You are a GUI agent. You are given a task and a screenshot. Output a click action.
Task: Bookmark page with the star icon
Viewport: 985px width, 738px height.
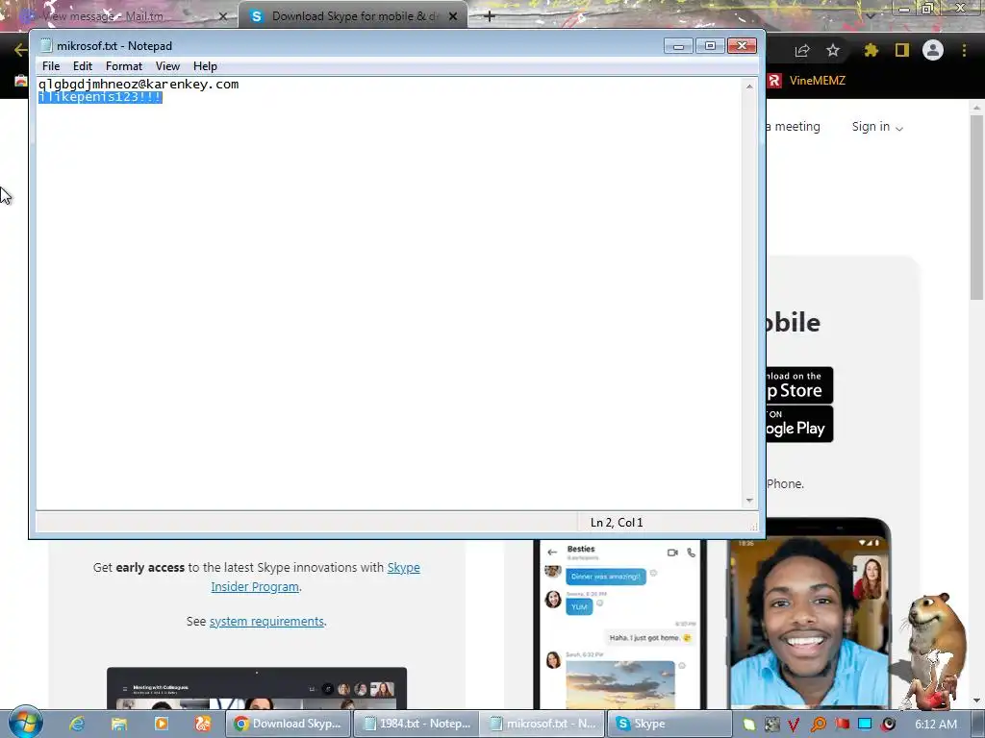point(833,50)
